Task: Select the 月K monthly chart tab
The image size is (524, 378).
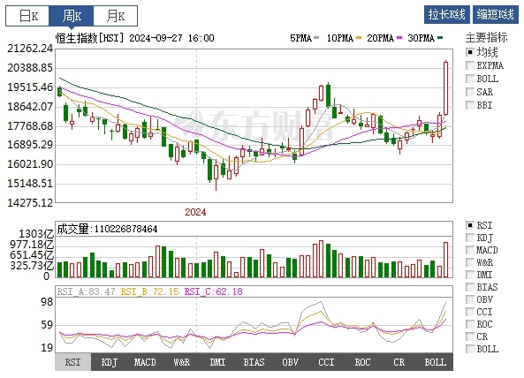Action: (x=115, y=16)
